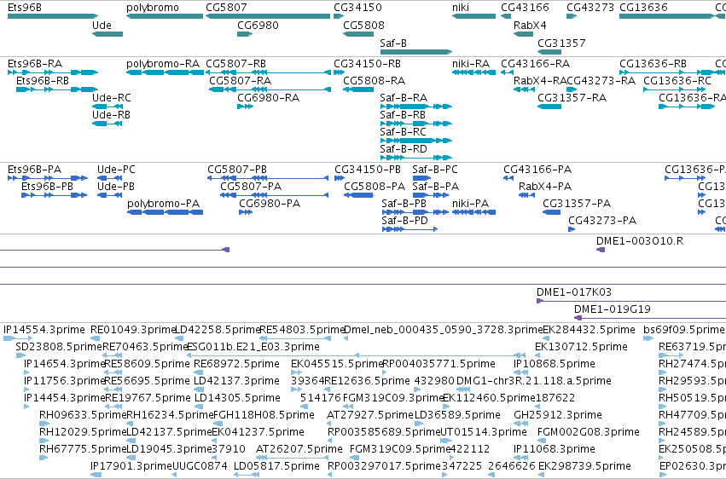Click the Ets96B gene feature

click(53, 16)
